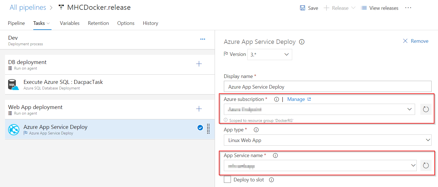Viewport: 438px width, 187px height.
Task: Click the Manage link
Action: [x=296, y=99]
